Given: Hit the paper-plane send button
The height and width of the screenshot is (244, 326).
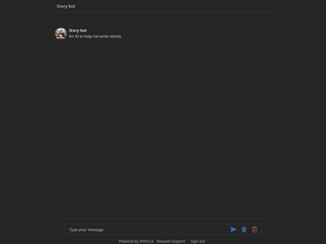Looking at the screenshot, I should pos(234,230).
